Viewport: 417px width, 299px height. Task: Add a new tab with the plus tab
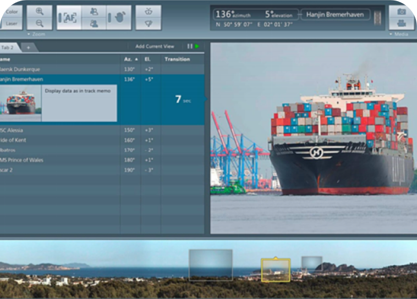[x=29, y=48]
